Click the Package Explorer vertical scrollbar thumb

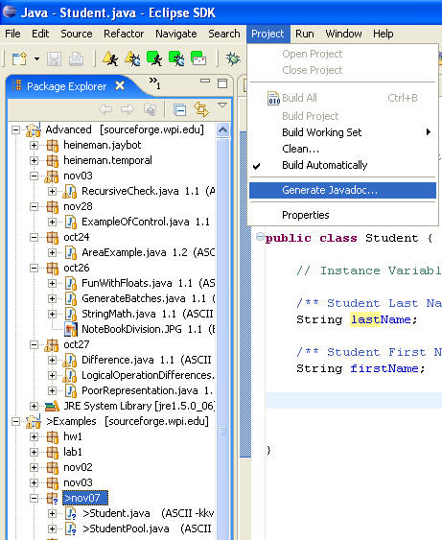click(222, 431)
